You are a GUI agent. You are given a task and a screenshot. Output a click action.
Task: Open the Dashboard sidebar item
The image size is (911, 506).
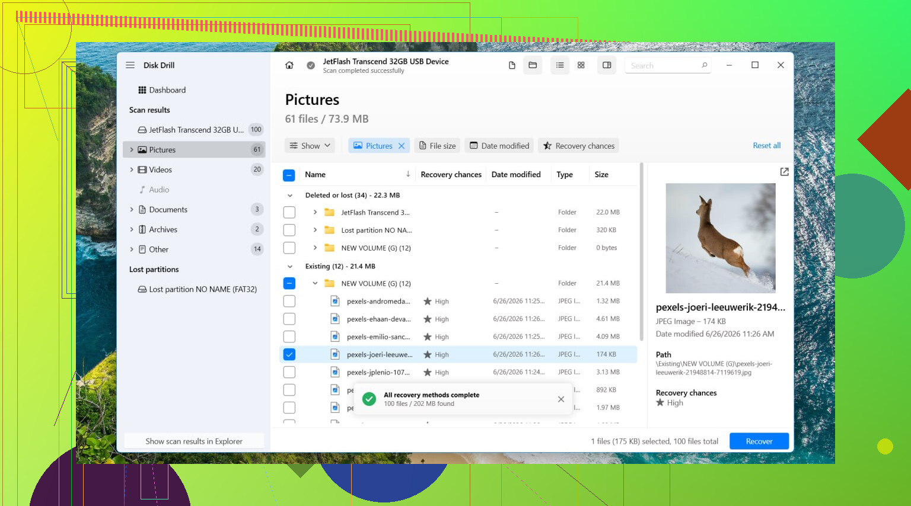pos(194,90)
